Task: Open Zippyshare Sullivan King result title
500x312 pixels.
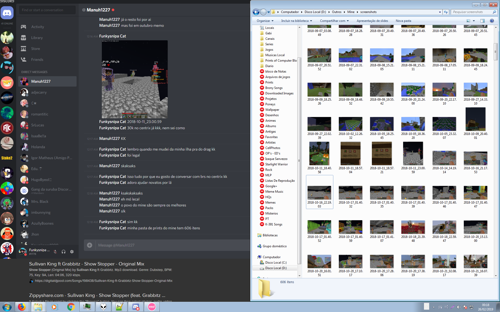Action: click(x=97, y=295)
